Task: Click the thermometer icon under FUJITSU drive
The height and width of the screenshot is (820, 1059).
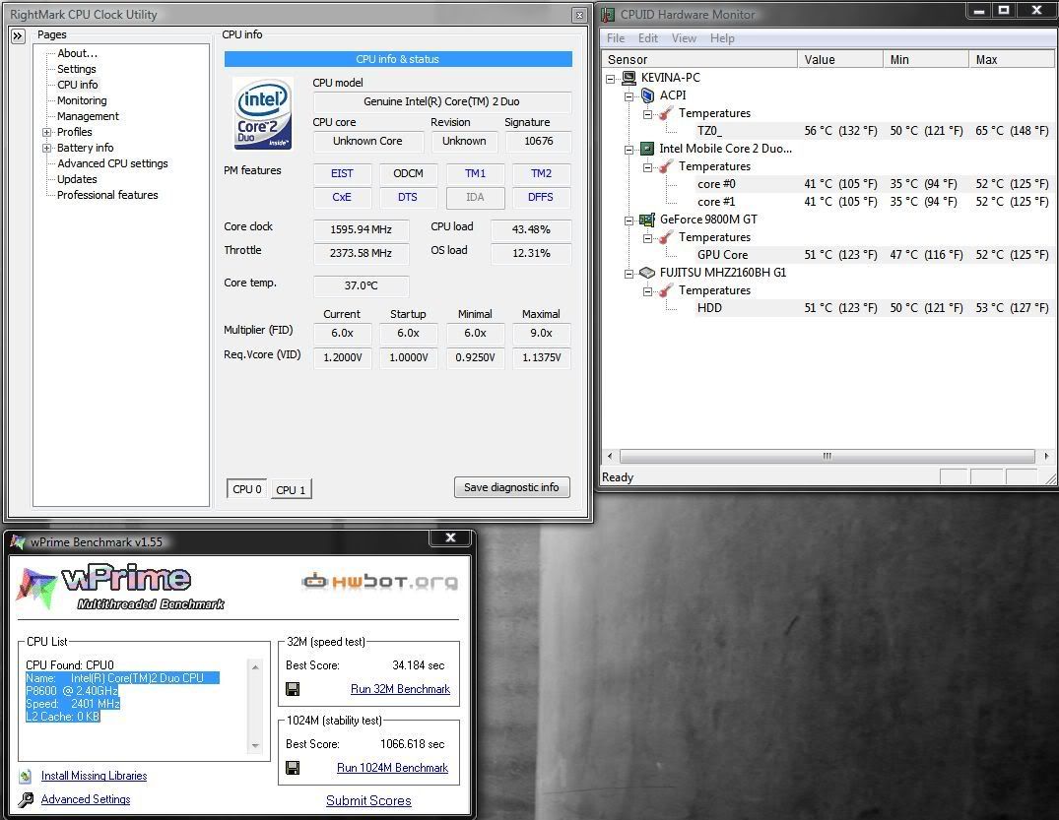Action: pyautogui.click(x=666, y=290)
